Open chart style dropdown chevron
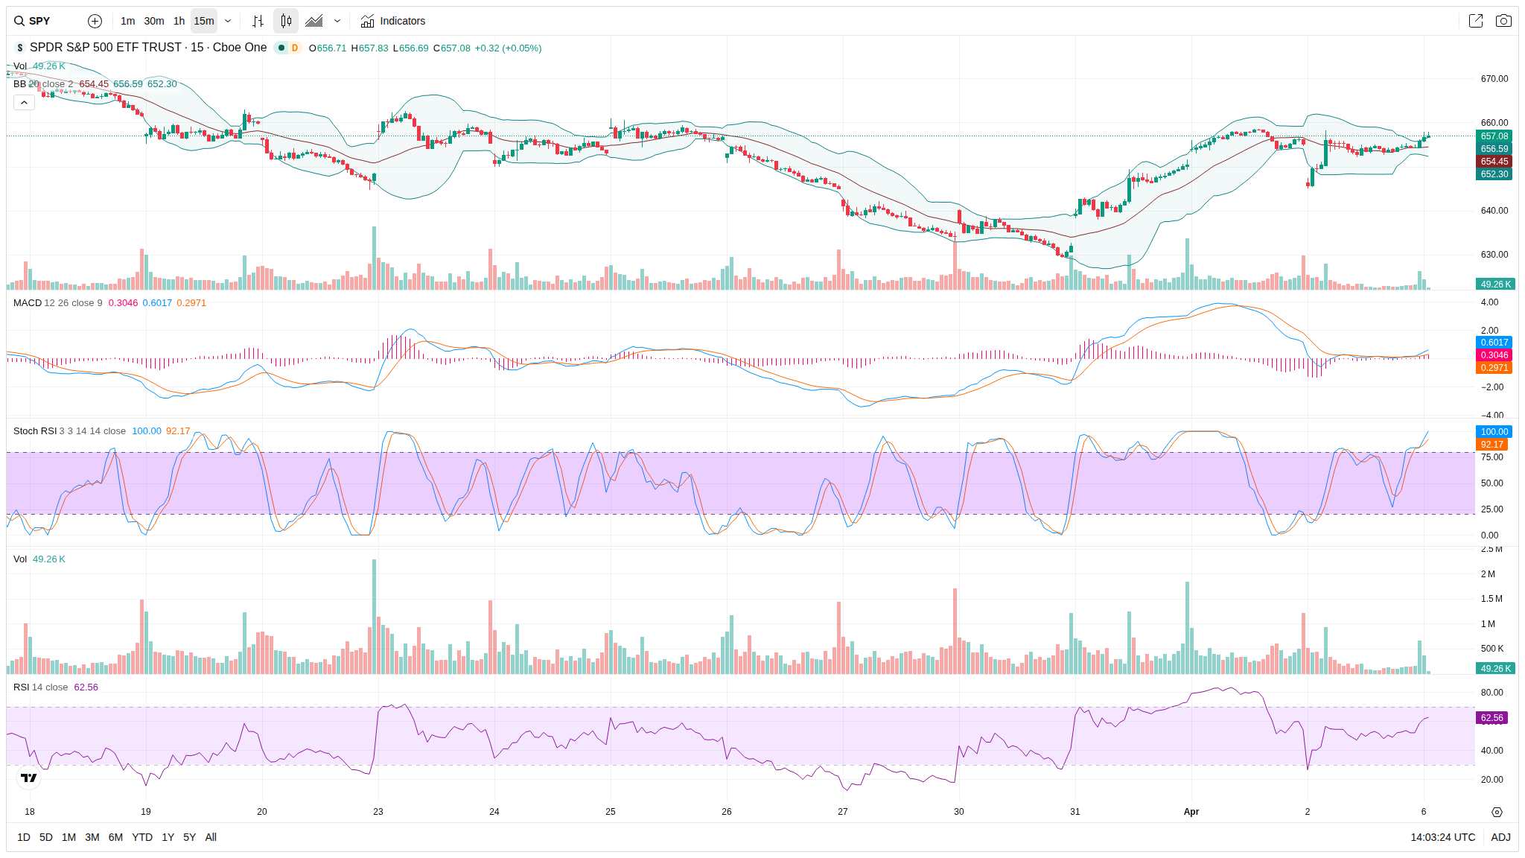Viewport: 1525px width, 858px height. tap(337, 21)
